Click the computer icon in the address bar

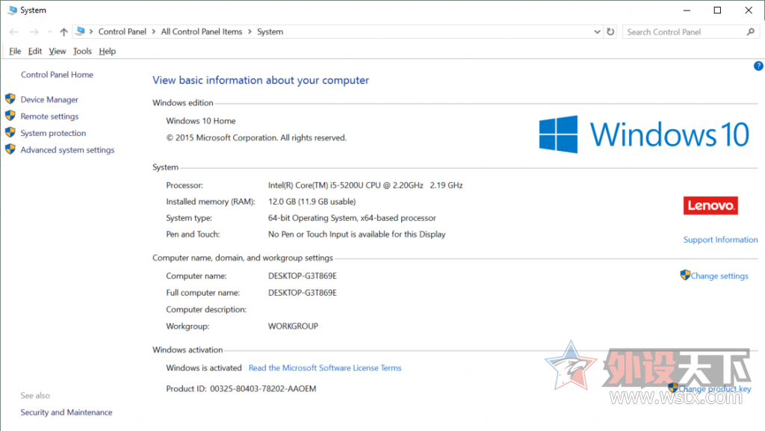point(81,31)
